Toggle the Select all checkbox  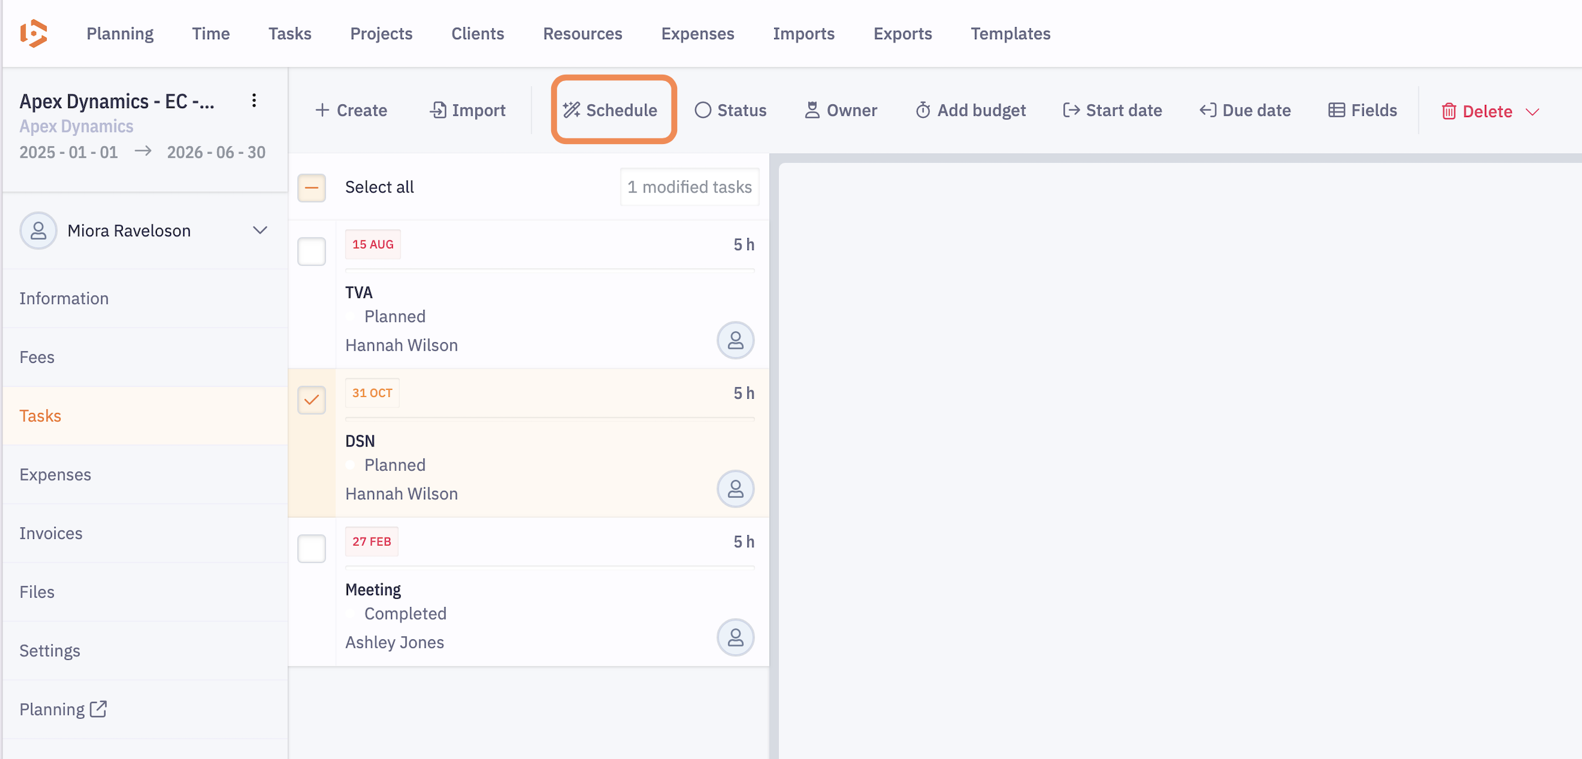(x=311, y=187)
